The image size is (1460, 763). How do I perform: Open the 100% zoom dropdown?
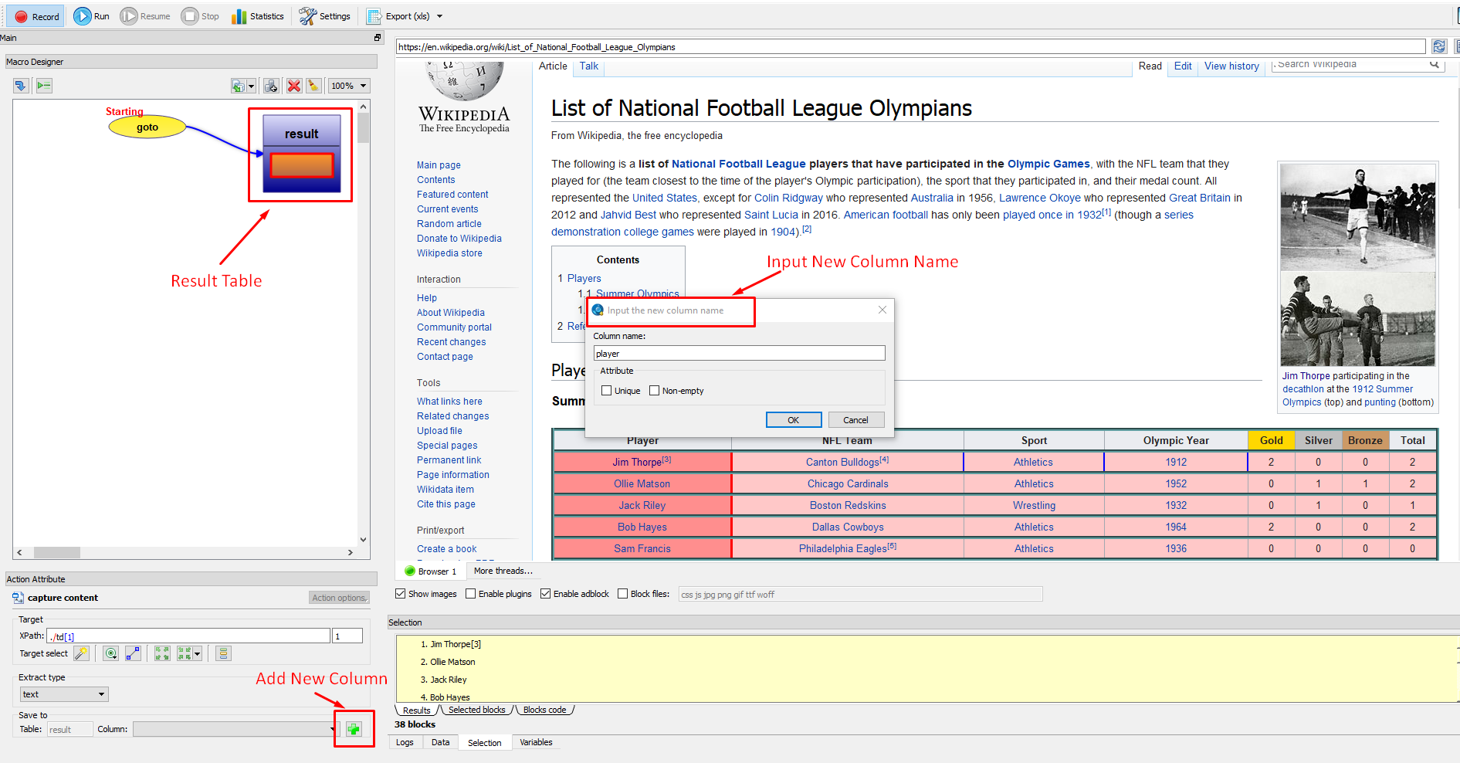click(x=349, y=86)
